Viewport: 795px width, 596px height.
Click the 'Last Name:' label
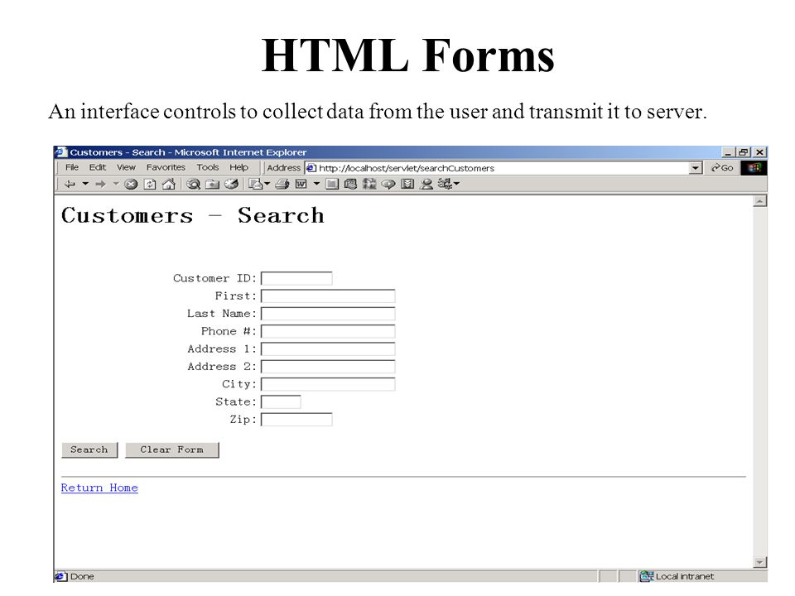(x=222, y=314)
